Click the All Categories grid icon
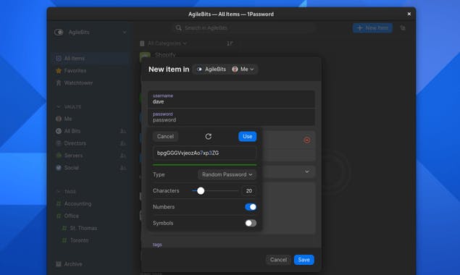The image size is (460, 275). [142, 43]
